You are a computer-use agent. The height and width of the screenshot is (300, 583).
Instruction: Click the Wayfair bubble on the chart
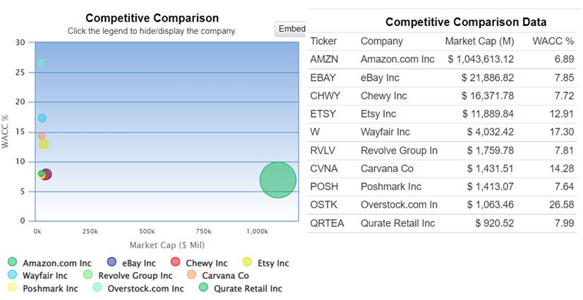42,118
